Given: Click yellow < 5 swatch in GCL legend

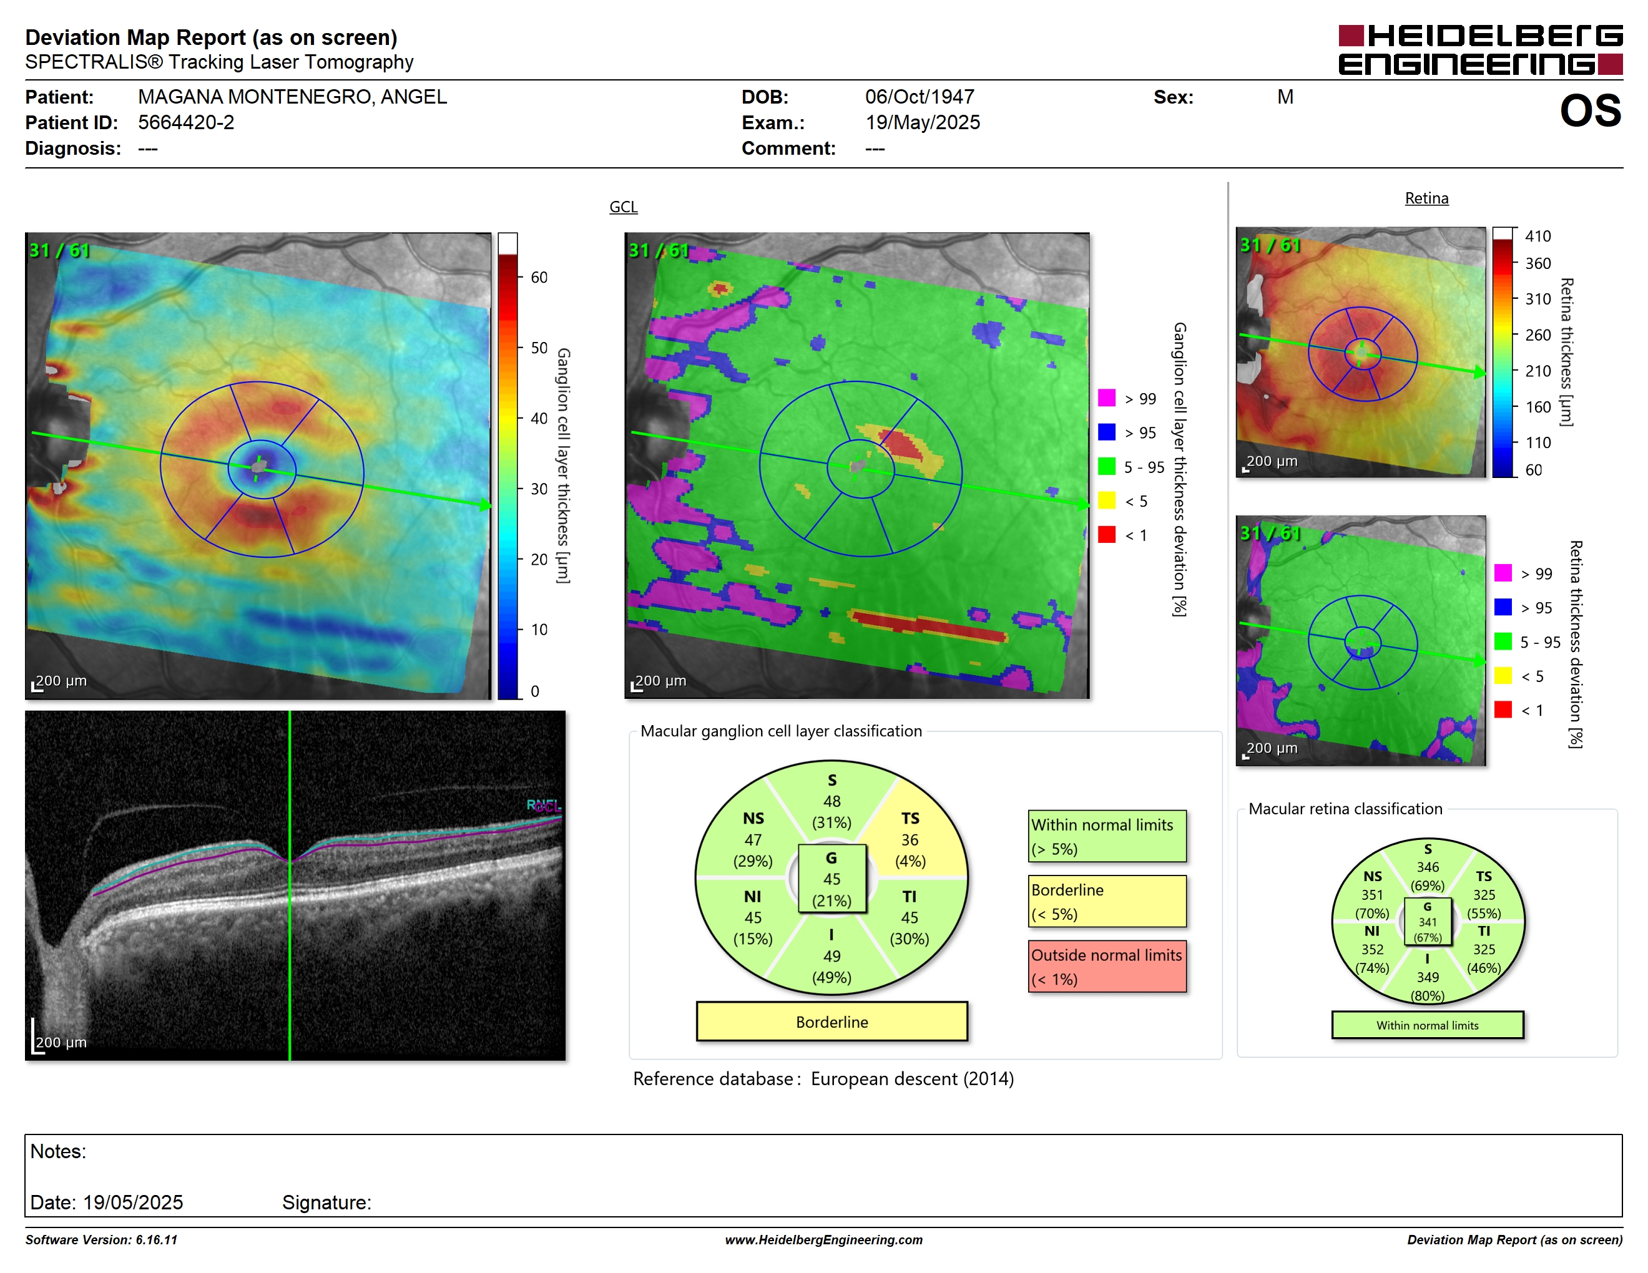Looking at the screenshot, I should (1106, 500).
